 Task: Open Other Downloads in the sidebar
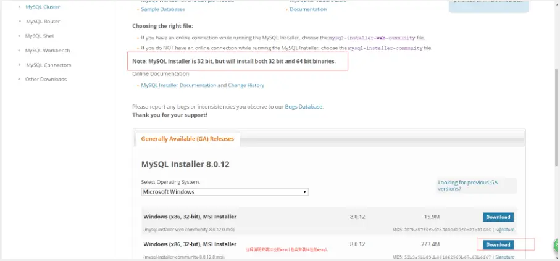[x=46, y=79]
